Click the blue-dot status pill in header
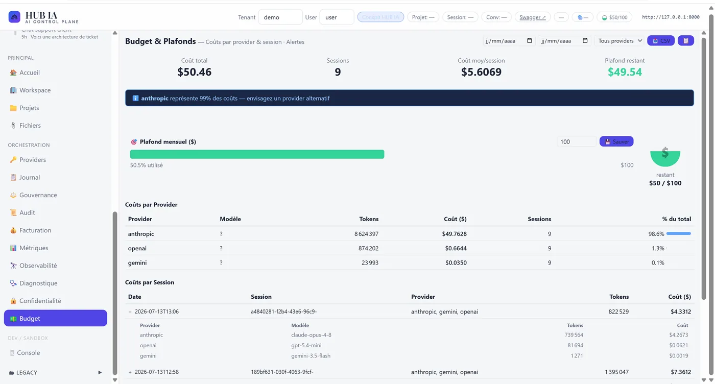 pyautogui.click(x=583, y=17)
